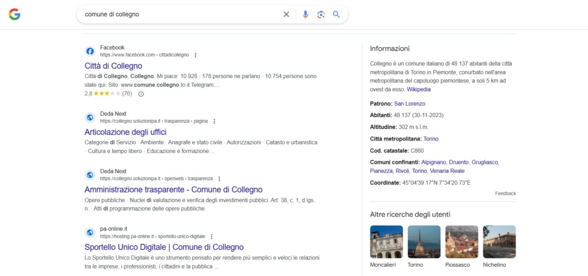Click the globe favicon of Amministrazione trasparente result
The height and width of the screenshot is (276, 588).
click(90, 175)
